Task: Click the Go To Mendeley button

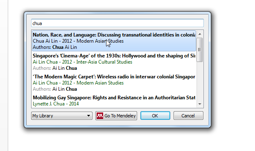Action: (116, 116)
